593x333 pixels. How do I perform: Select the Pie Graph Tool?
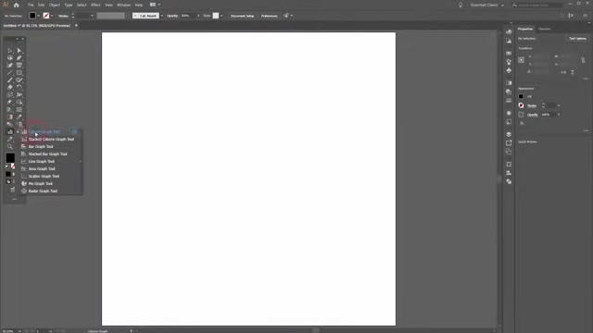(x=40, y=183)
